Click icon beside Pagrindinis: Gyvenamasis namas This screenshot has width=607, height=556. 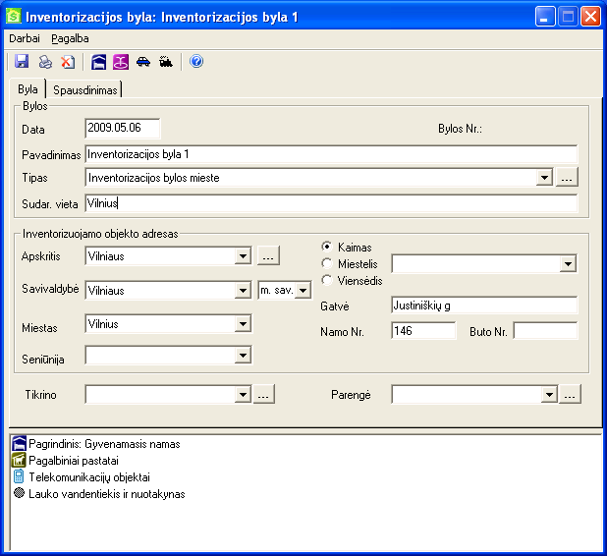coord(19,443)
